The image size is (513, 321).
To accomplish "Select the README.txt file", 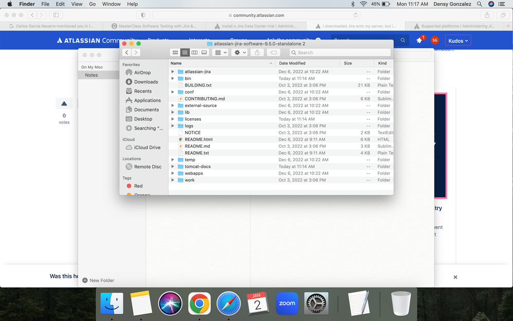I will (281, 153).
